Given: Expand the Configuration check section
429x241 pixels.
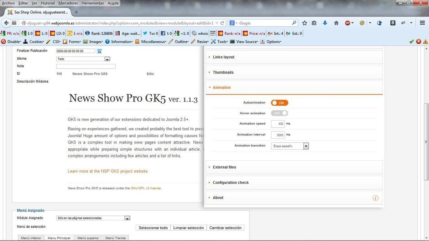Looking at the screenshot, I should [294, 183].
